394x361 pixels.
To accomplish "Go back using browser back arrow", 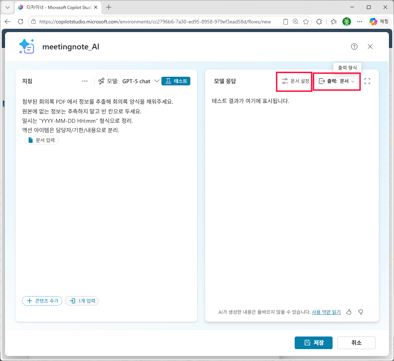I will (8, 22).
